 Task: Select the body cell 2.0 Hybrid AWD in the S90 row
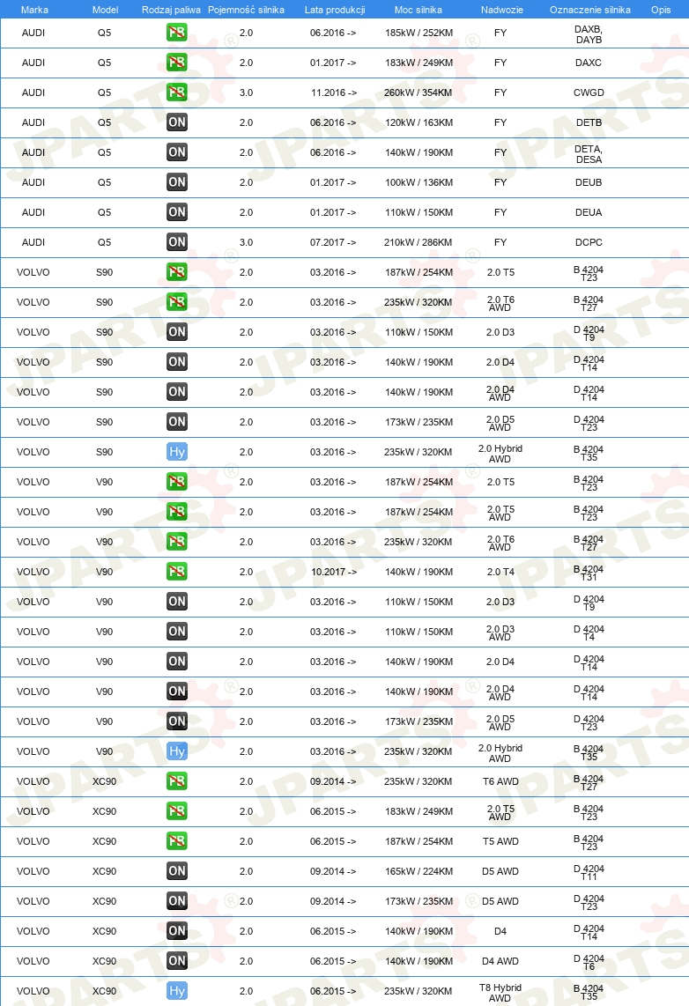coord(500,453)
